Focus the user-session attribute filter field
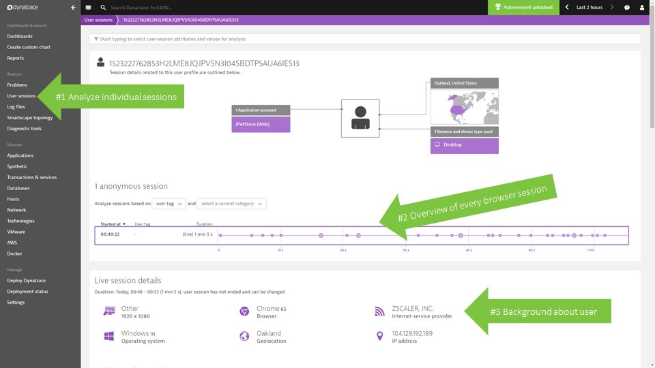This screenshot has height=368, width=655. (364, 39)
